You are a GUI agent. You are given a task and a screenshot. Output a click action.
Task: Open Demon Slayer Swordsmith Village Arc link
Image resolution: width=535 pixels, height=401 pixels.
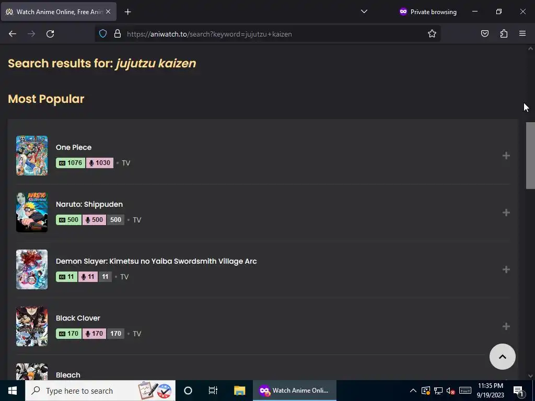click(x=156, y=261)
